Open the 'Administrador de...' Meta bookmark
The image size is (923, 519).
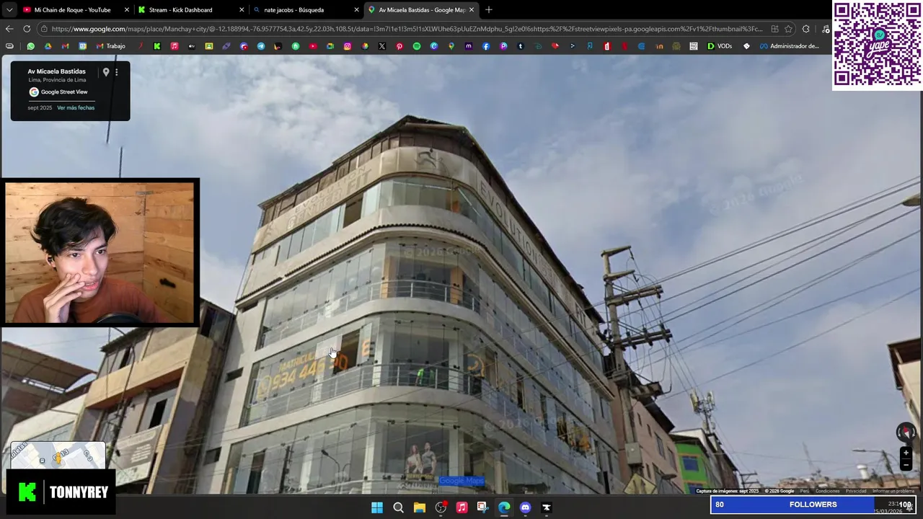(790, 46)
